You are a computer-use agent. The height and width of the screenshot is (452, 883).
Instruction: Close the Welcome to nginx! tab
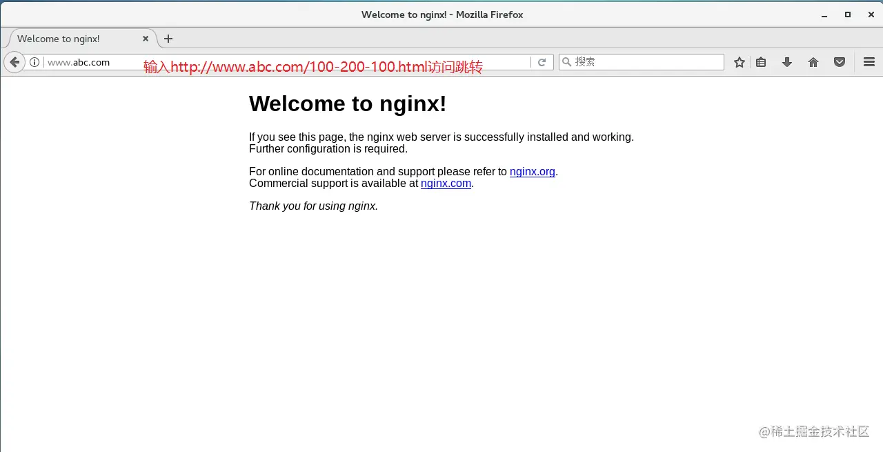[x=146, y=39]
